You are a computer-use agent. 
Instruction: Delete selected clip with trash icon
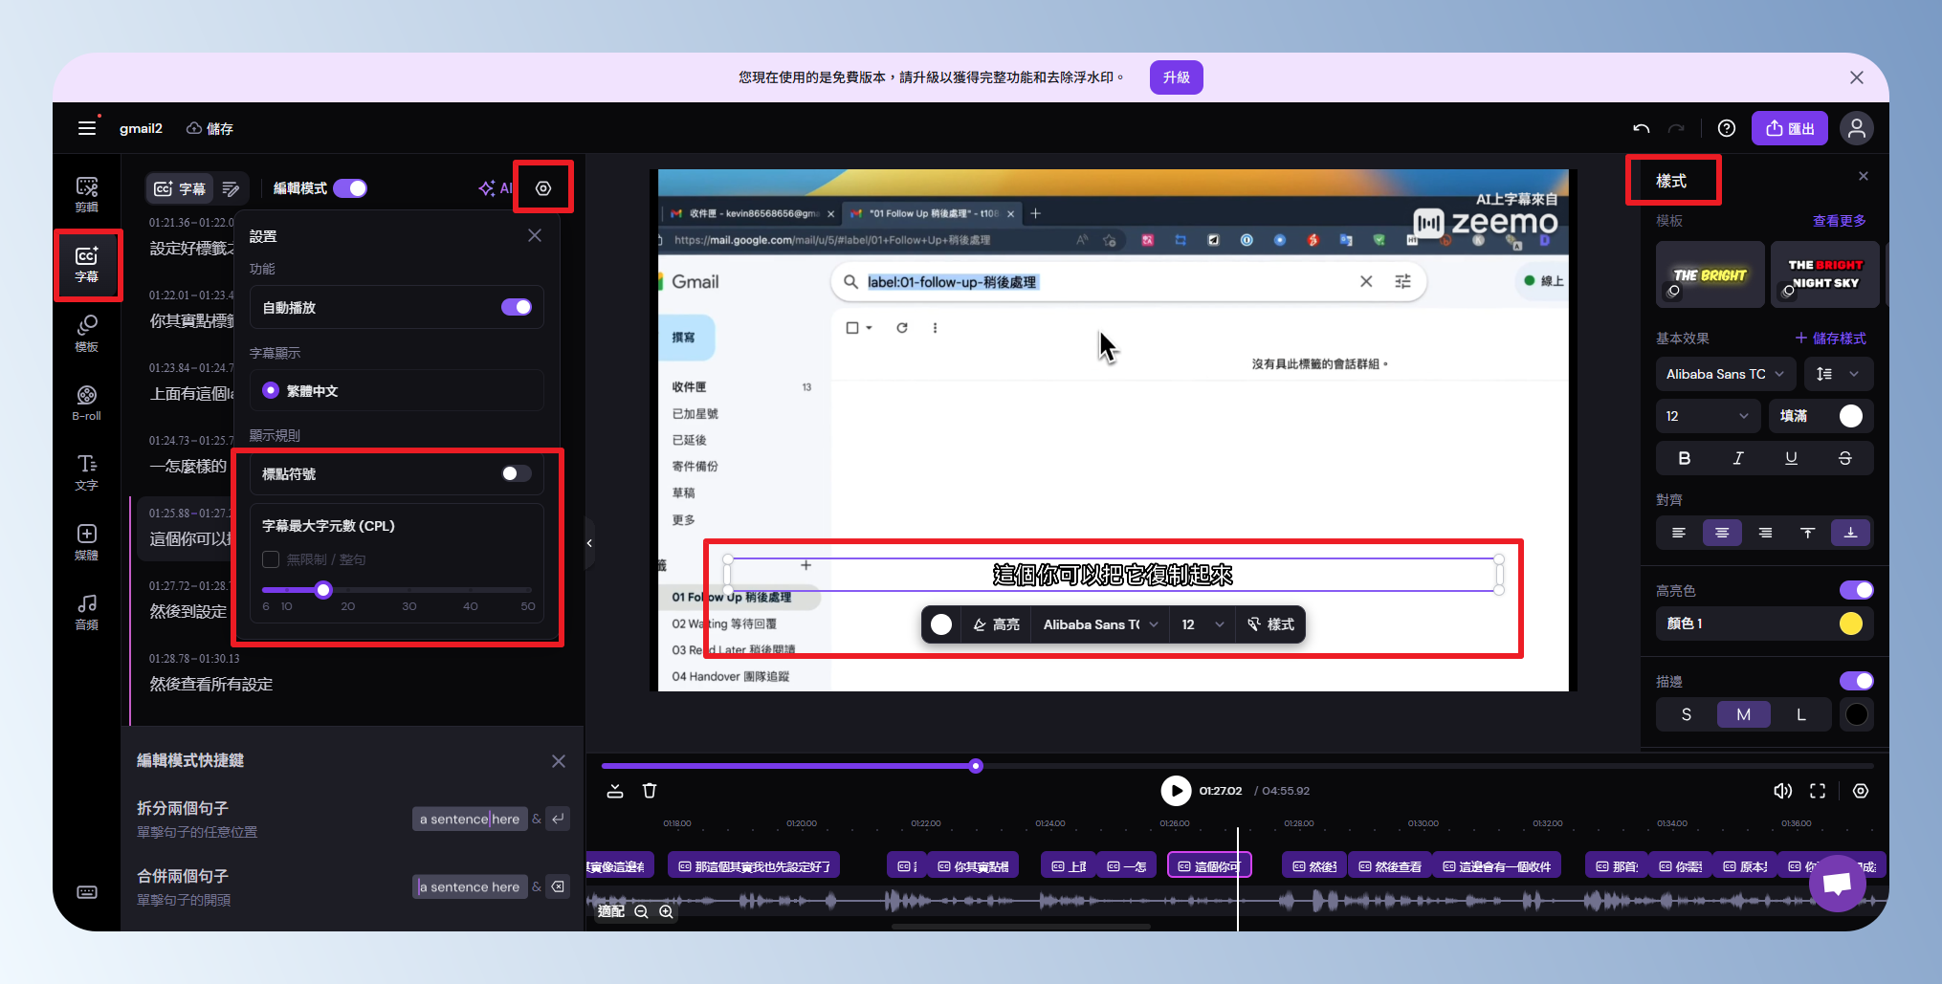[650, 791]
